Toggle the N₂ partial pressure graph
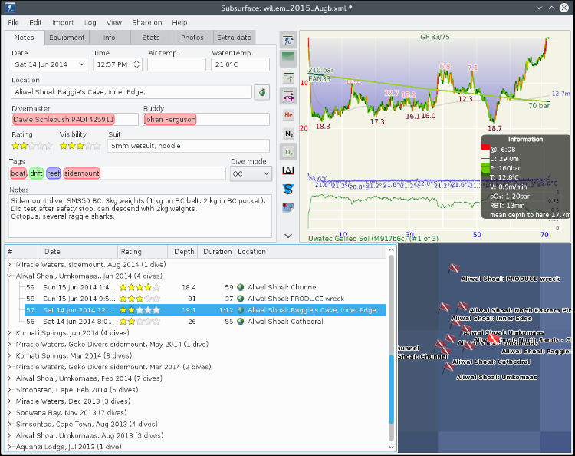This screenshot has width=575, height=456. click(x=288, y=133)
